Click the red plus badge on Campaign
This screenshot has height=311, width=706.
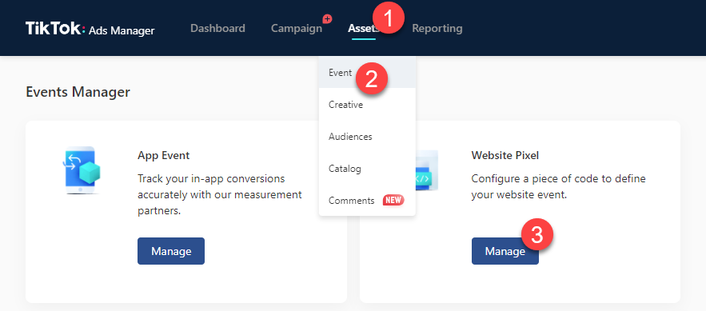[x=327, y=19]
